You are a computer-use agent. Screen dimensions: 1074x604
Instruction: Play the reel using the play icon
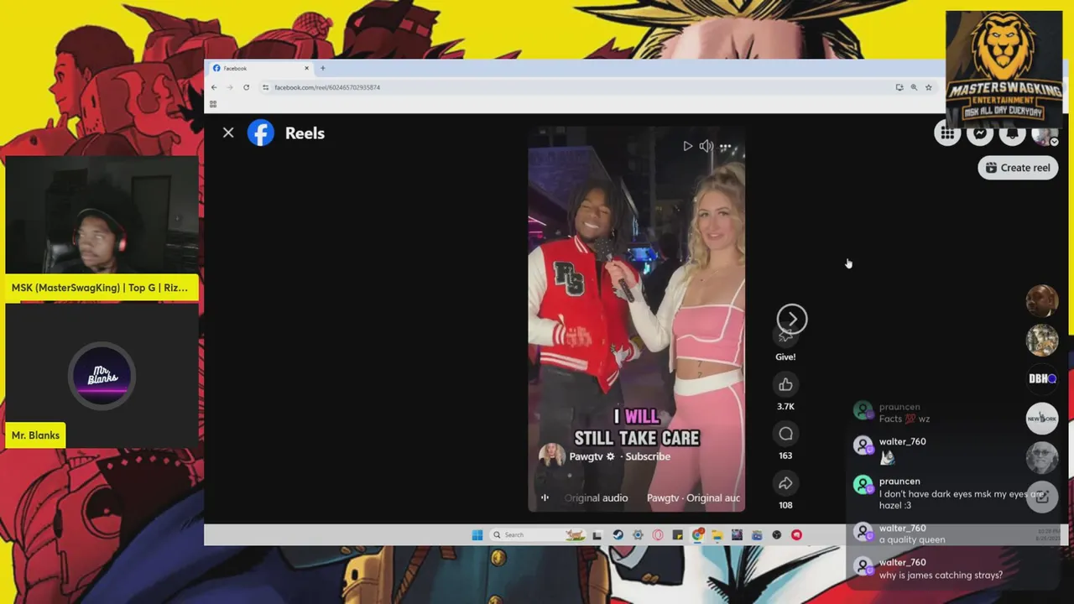(687, 146)
